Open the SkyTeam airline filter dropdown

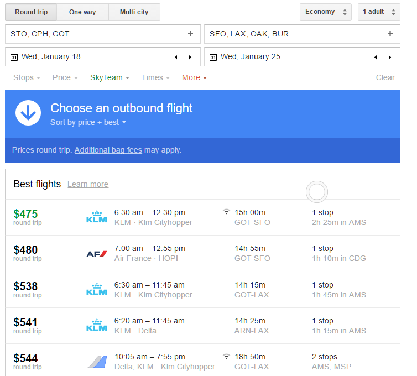pos(110,77)
